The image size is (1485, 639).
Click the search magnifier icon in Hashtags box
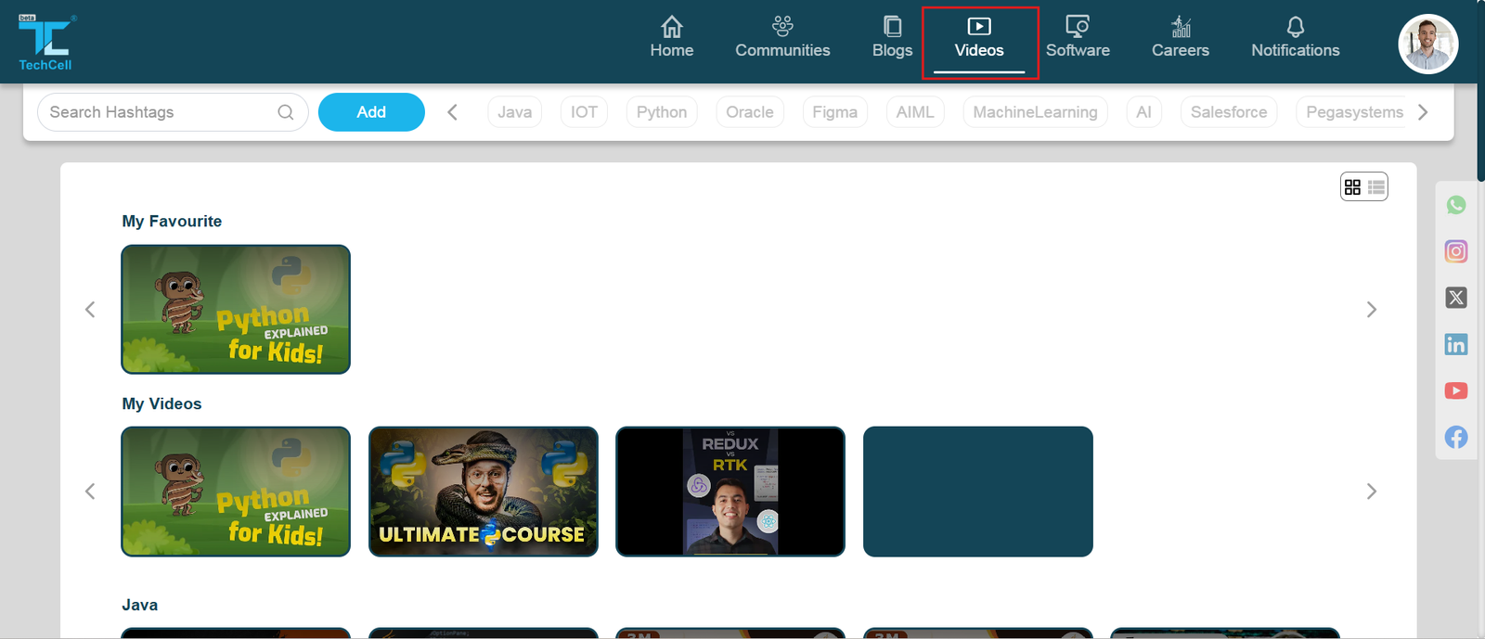tap(286, 112)
